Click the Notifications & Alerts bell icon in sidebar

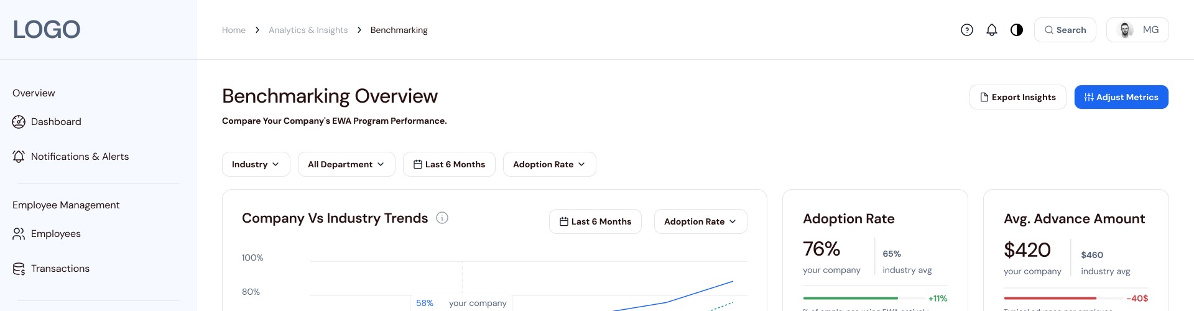click(19, 157)
